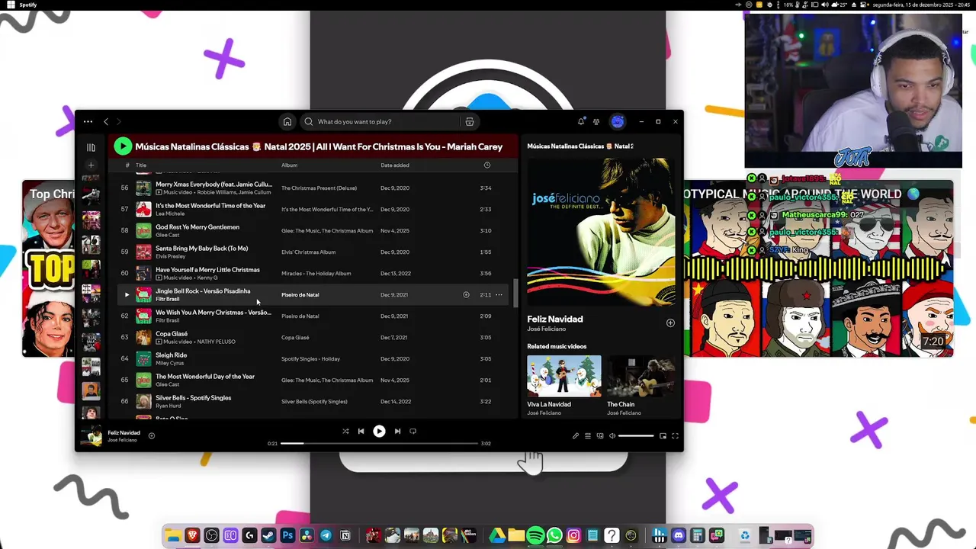Open 'Viva La Navidad' related music video
This screenshot has height=549, width=976.
click(x=563, y=376)
